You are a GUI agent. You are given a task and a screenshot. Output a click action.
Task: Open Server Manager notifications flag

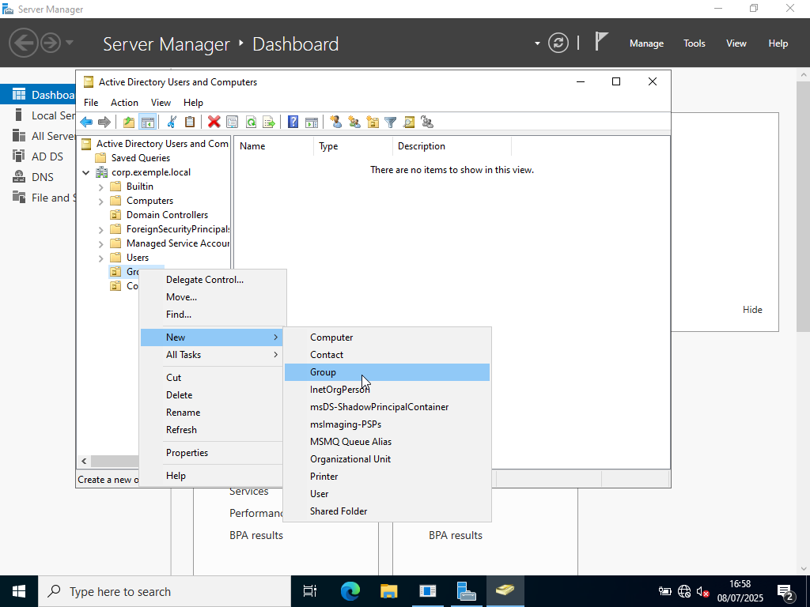[600, 41]
